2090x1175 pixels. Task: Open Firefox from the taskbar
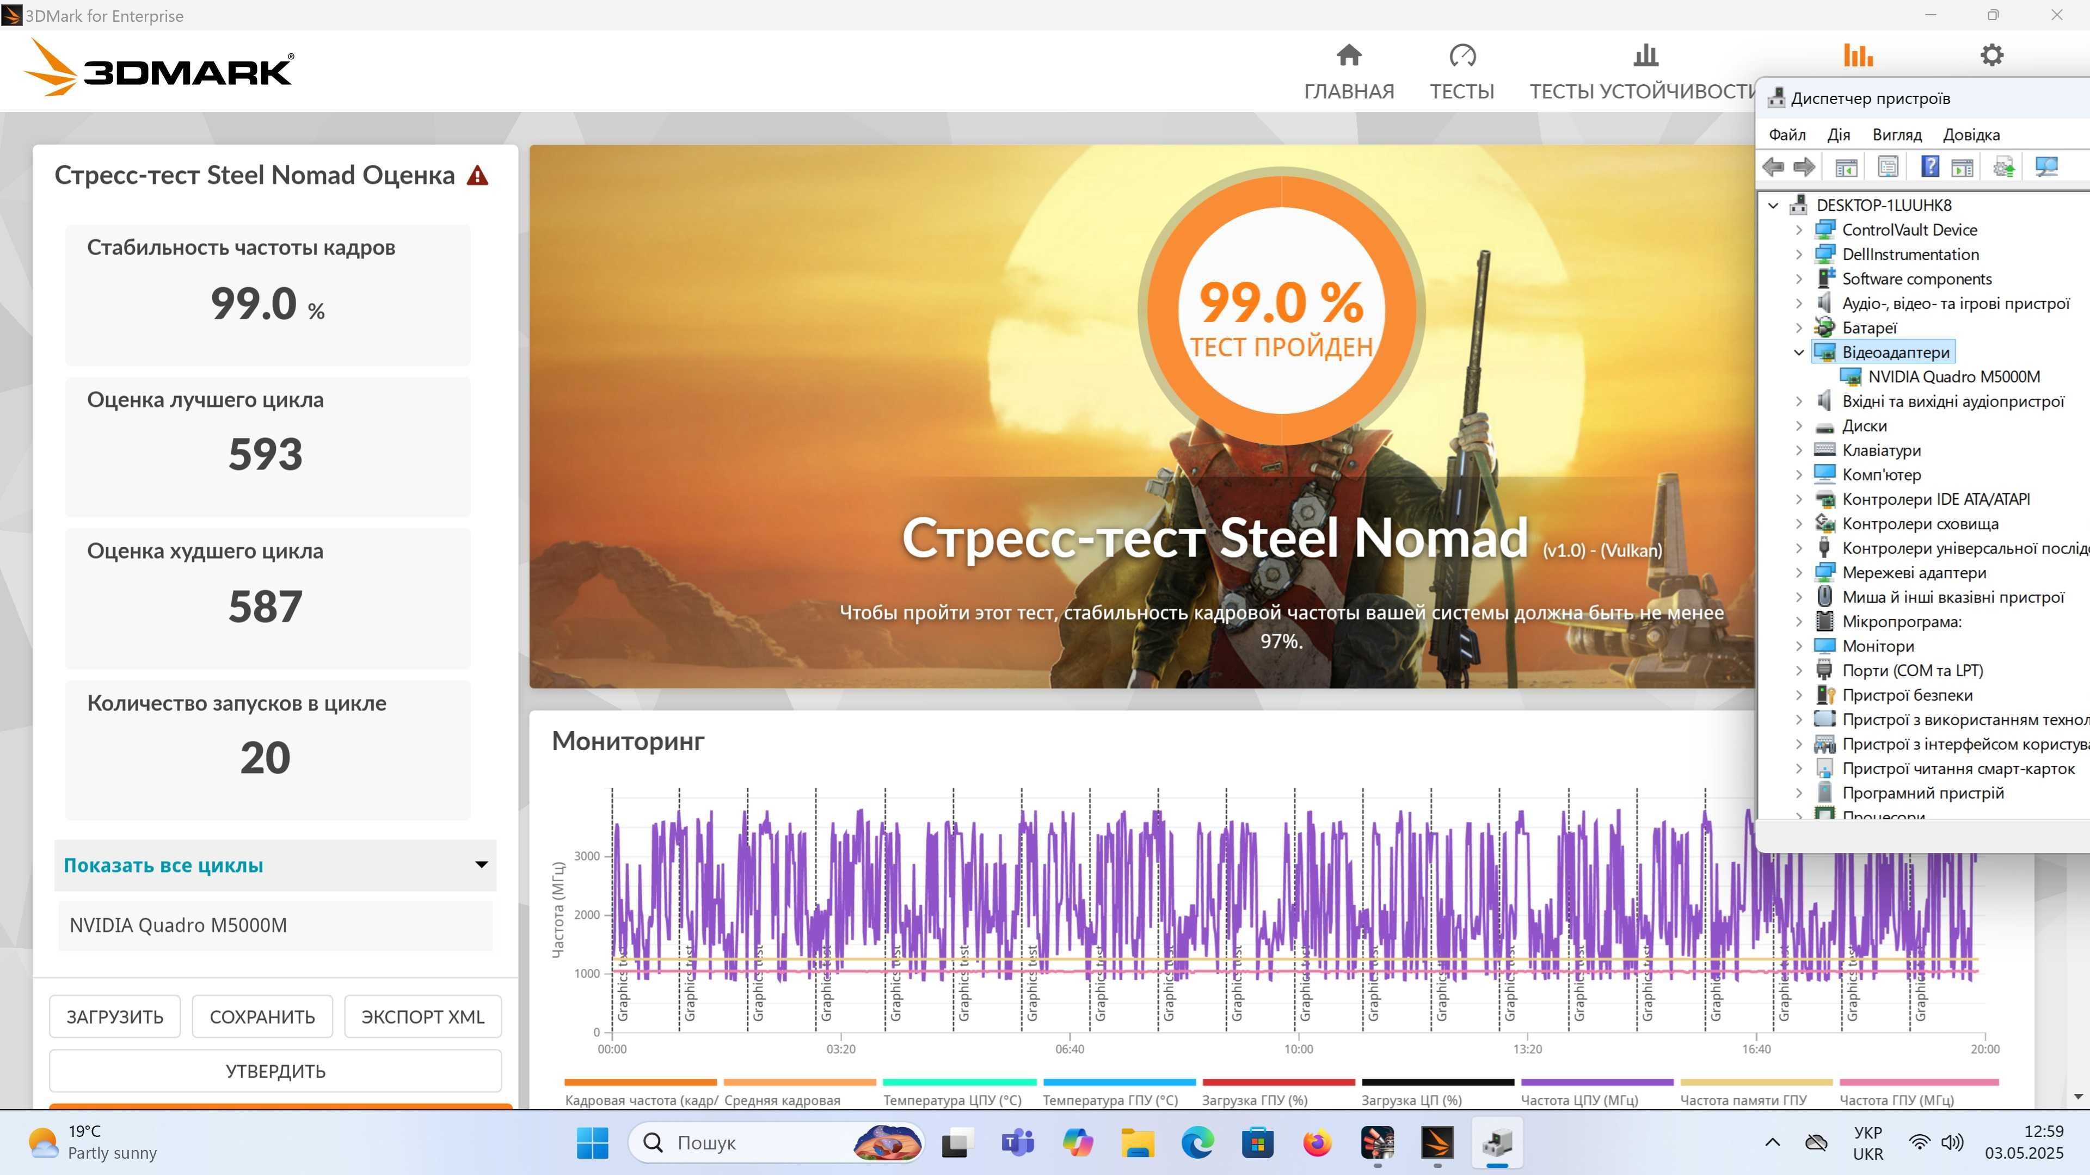[1318, 1142]
